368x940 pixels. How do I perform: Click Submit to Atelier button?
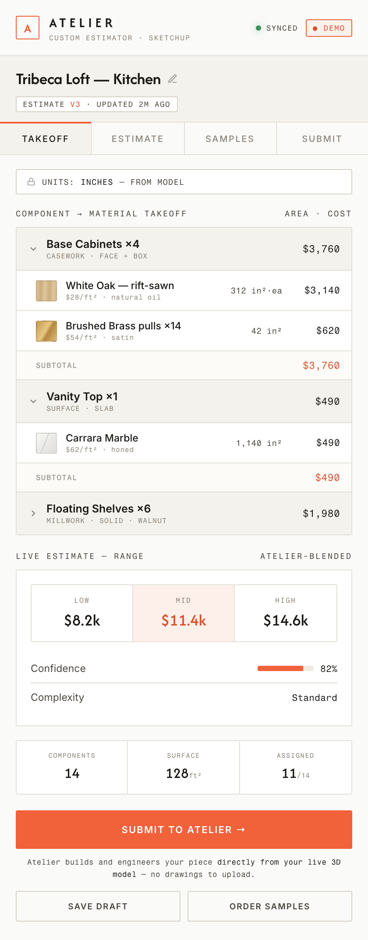pos(184,830)
